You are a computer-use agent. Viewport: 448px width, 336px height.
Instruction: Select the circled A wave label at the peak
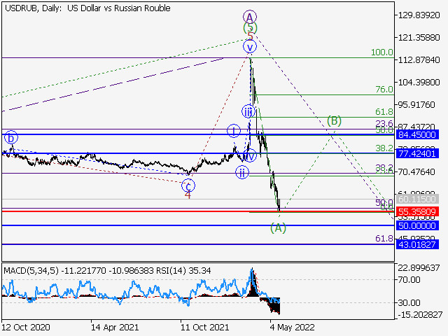250,17
